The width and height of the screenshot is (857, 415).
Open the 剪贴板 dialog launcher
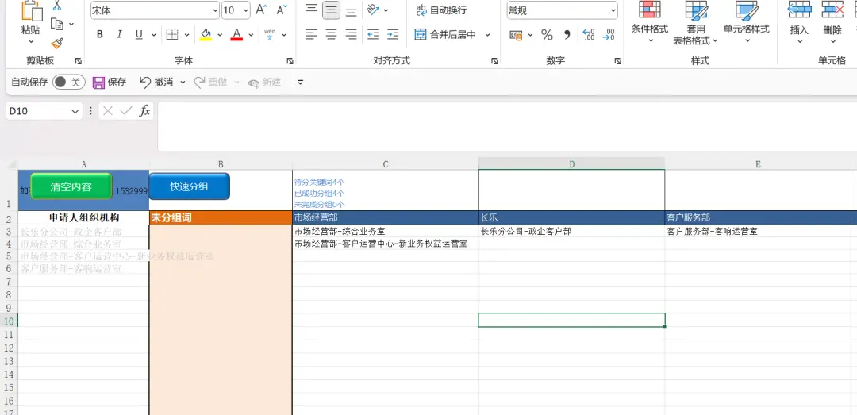pyautogui.click(x=78, y=61)
